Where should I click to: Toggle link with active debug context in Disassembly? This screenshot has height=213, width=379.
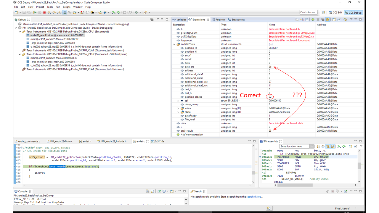[328, 146]
